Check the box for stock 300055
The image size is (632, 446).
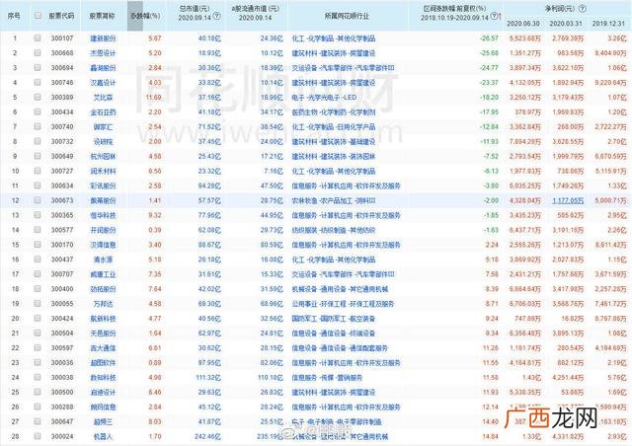pyautogui.click(x=38, y=303)
